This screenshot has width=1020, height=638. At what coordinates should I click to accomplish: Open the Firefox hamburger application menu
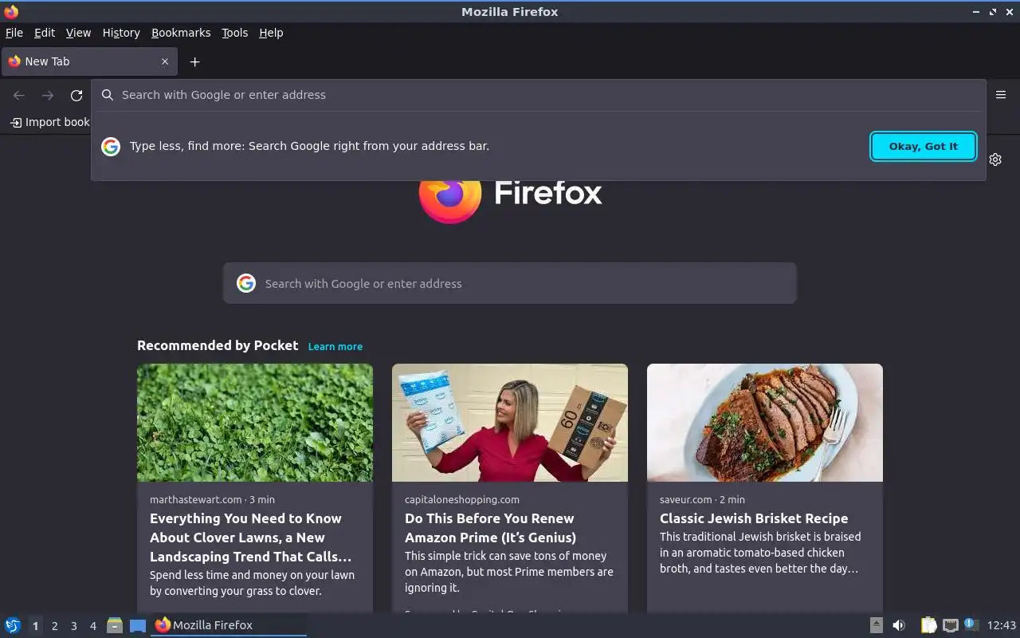click(1001, 95)
